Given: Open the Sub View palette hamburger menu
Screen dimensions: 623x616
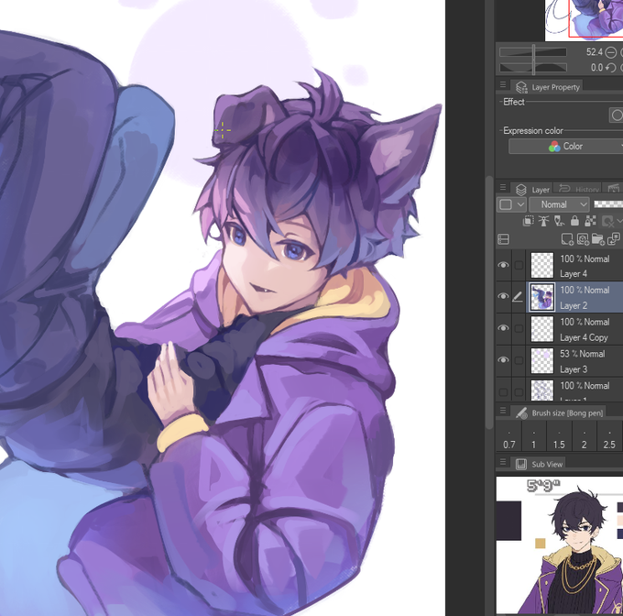Looking at the screenshot, I should pyautogui.click(x=503, y=461).
